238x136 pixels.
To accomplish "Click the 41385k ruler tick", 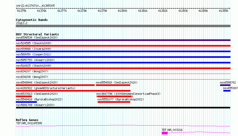I will click(x=224, y=11).
